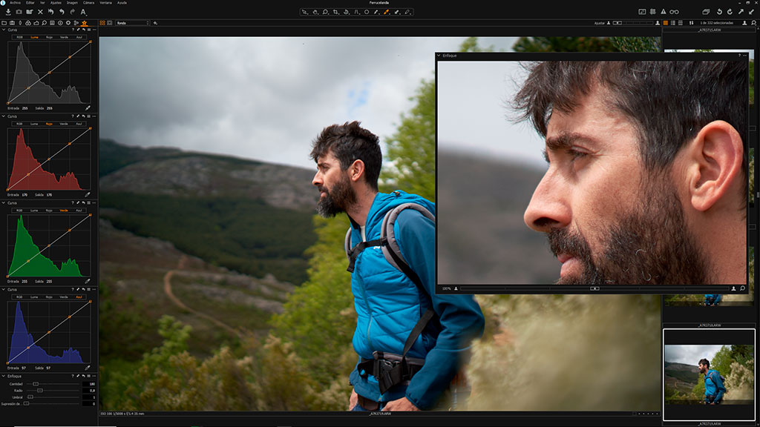Toggle the multi-view grid viewer mode
Image resolution: width=760 pixels, height=427 pixels.
pyautogui.click(x=102, y=23)
